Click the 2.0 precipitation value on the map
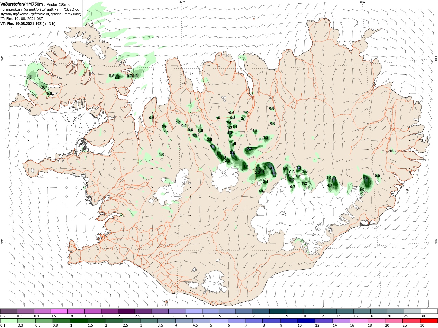438x328 pixels. pyautogui.click(x=288, y=175)
